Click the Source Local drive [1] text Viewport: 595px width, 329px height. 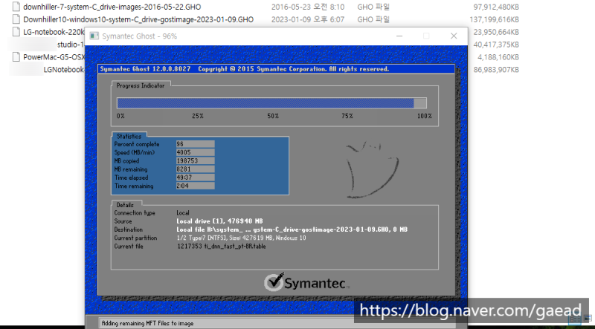[x=219, y=221]
